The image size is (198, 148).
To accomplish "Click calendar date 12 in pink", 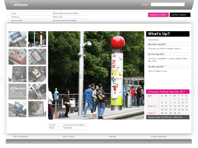I will click(162, 106).
